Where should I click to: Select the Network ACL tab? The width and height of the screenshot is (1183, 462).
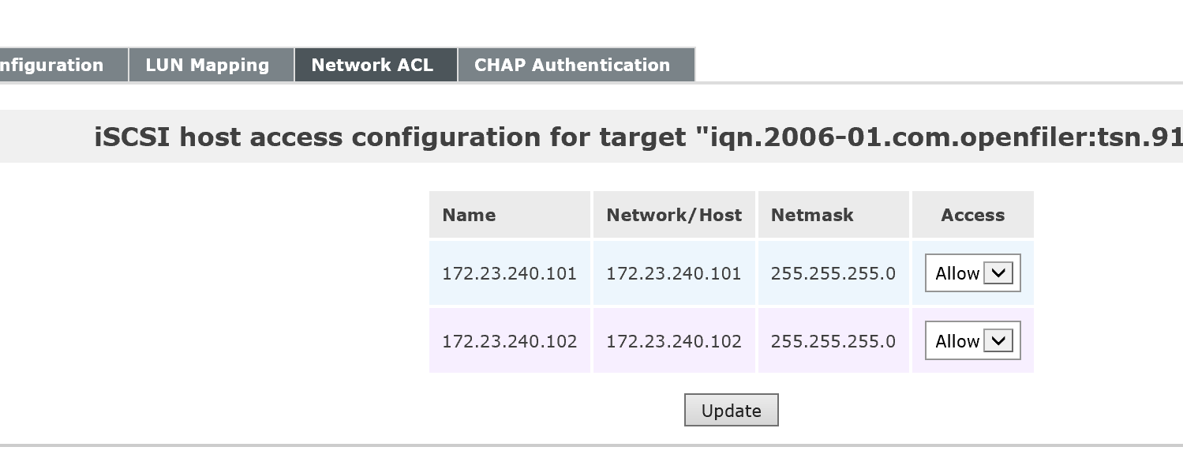click(x=372, y=65)
